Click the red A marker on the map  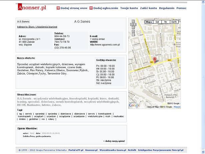point(155,60)
